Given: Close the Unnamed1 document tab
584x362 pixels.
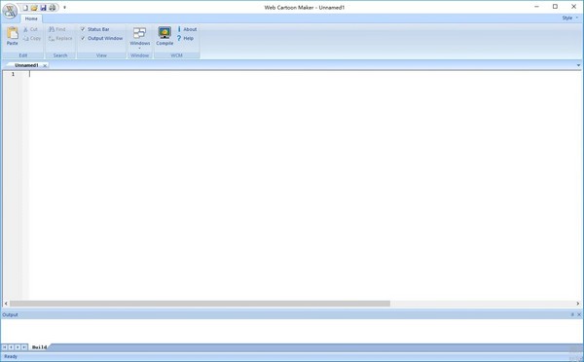Looking at the screenshot, I should click(45, 65).
